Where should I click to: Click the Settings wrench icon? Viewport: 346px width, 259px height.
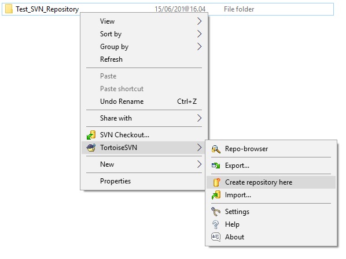[216, 212]
